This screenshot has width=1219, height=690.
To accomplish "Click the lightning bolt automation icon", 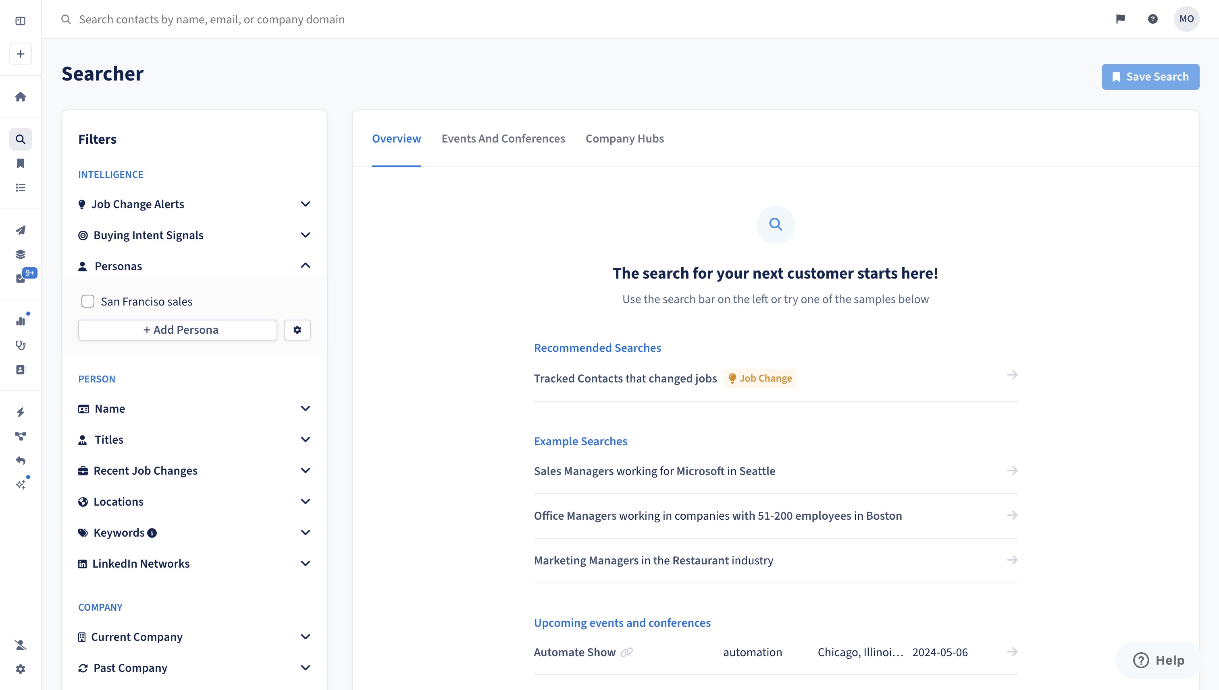I will 21,412.
